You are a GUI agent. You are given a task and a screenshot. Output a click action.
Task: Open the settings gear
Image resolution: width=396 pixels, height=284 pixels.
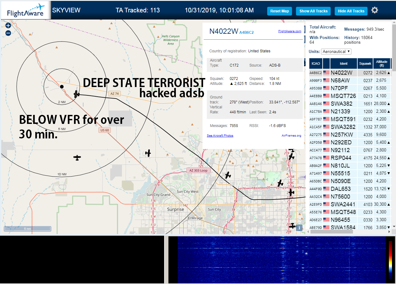(375, 10)
